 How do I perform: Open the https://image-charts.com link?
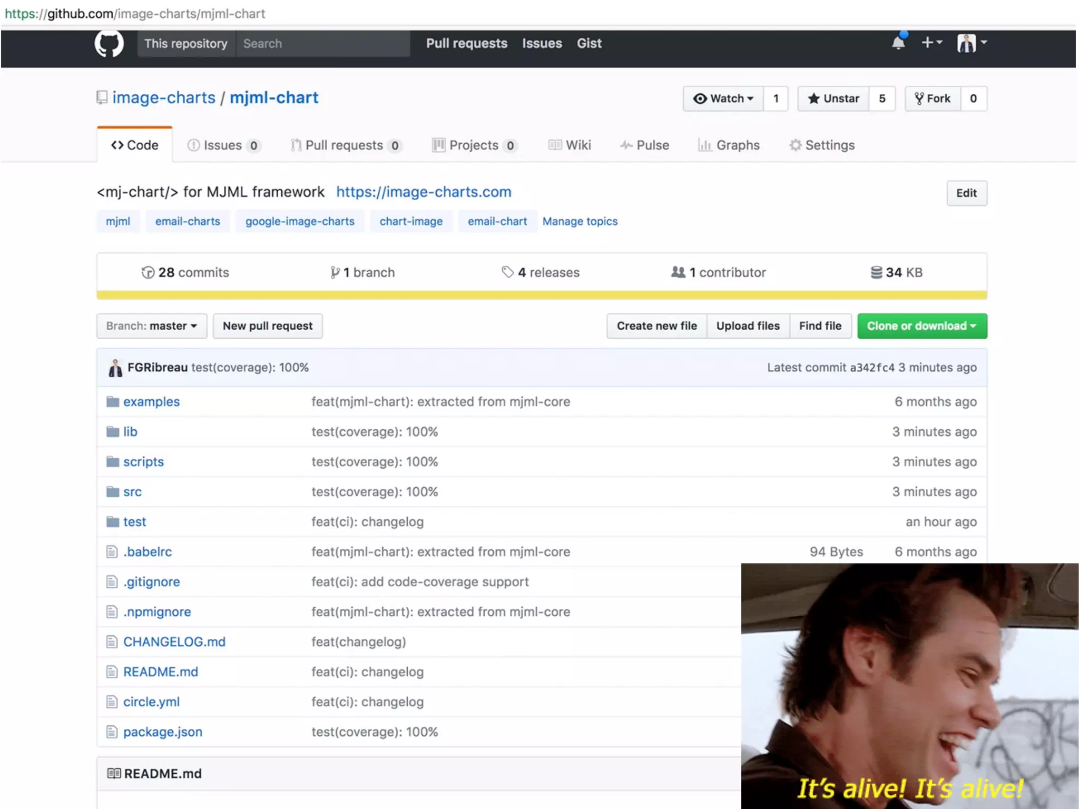[x=424, y=192]
